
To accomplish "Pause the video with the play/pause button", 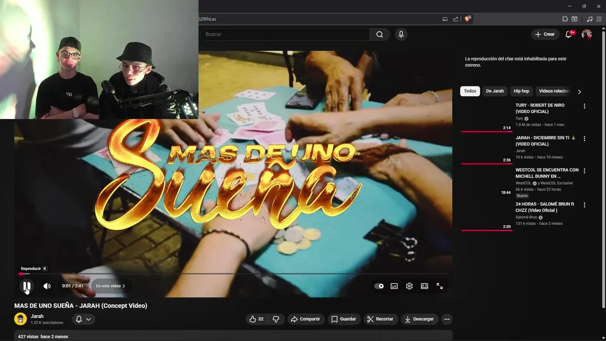I will 27,286.
